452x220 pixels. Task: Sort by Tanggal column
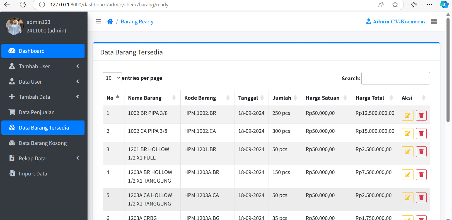point(252,98)
